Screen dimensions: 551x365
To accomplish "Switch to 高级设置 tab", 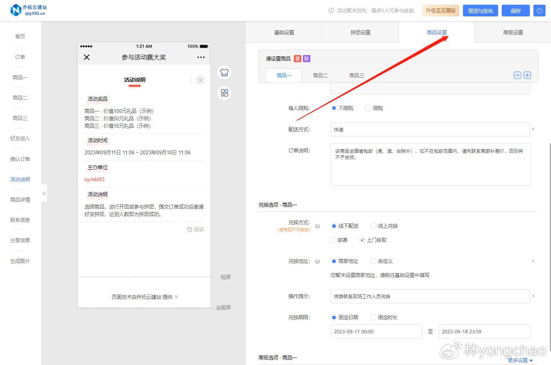I will pos(513,32).
